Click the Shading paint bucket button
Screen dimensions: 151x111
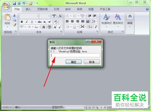click(x=68, y=27)
